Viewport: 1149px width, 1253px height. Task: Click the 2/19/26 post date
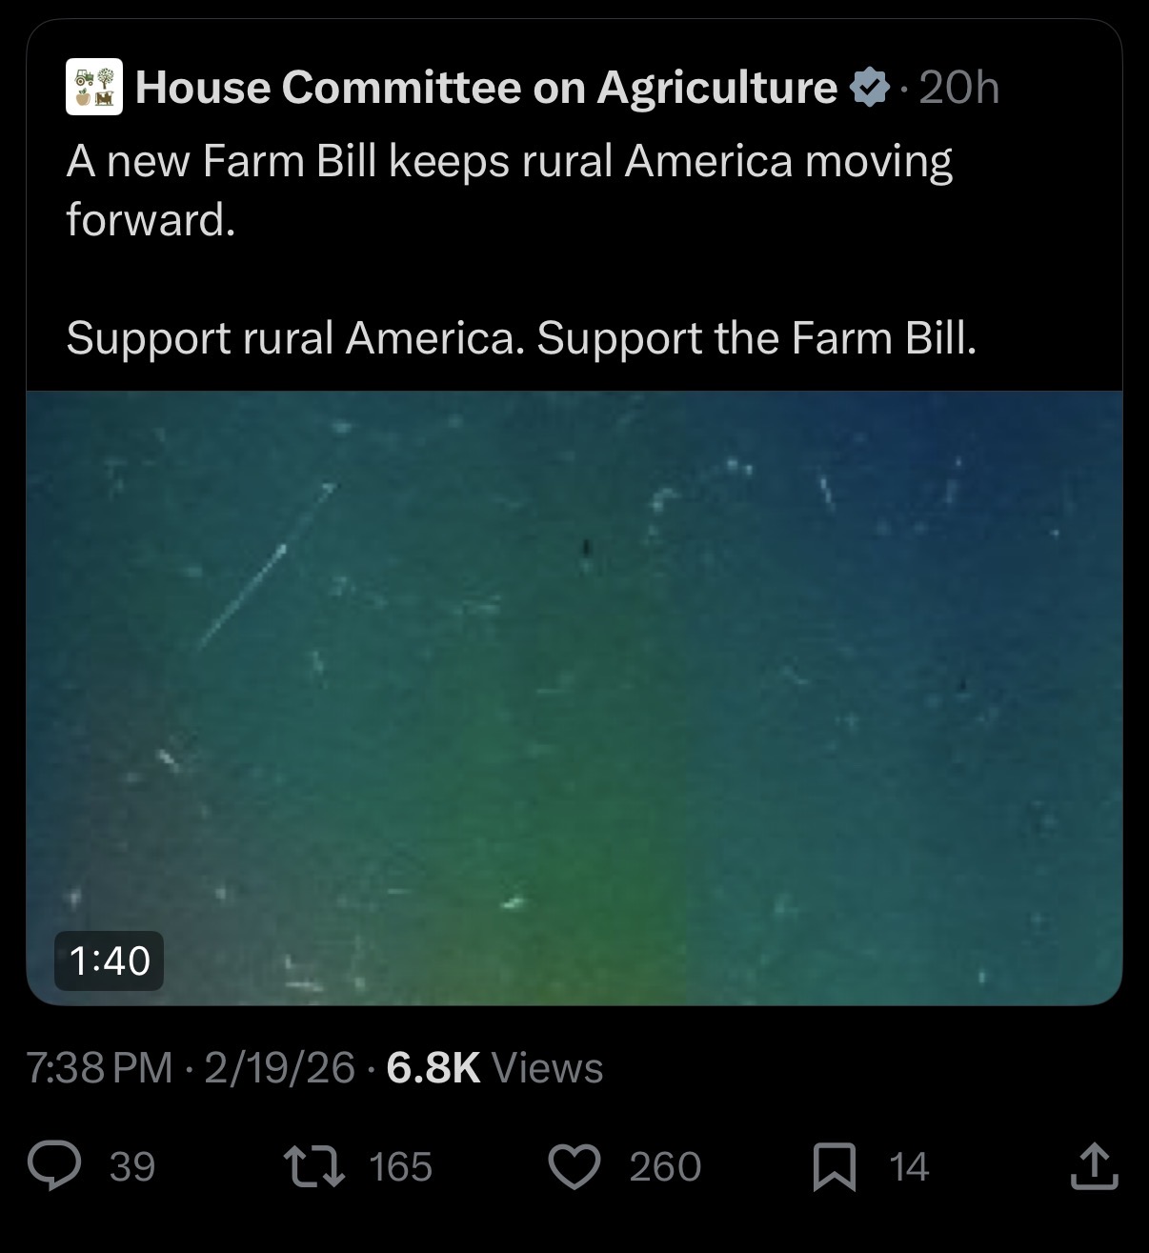click(x=279, y=1068)
